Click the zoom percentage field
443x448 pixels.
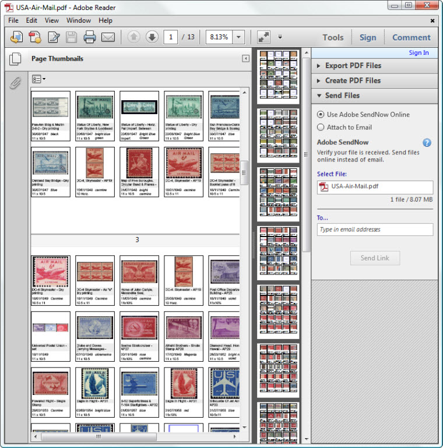click(219, 37)
